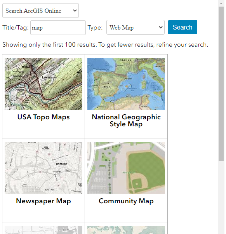Click the vertical scrollbar thumb

221,84
